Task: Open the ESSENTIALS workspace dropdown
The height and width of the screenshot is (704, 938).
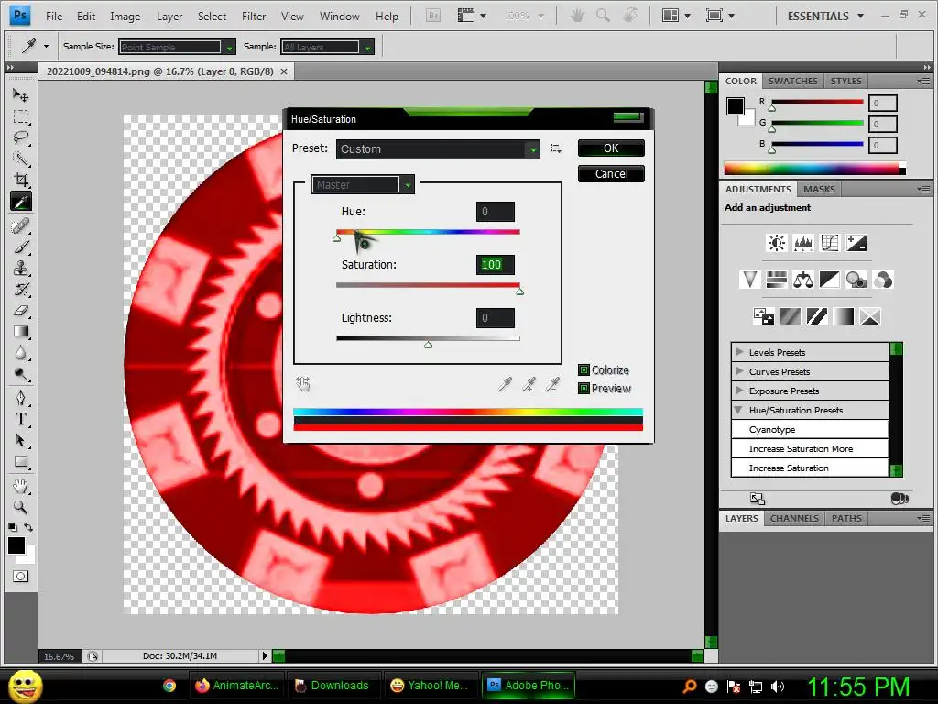Action: [x=825, y=16]
